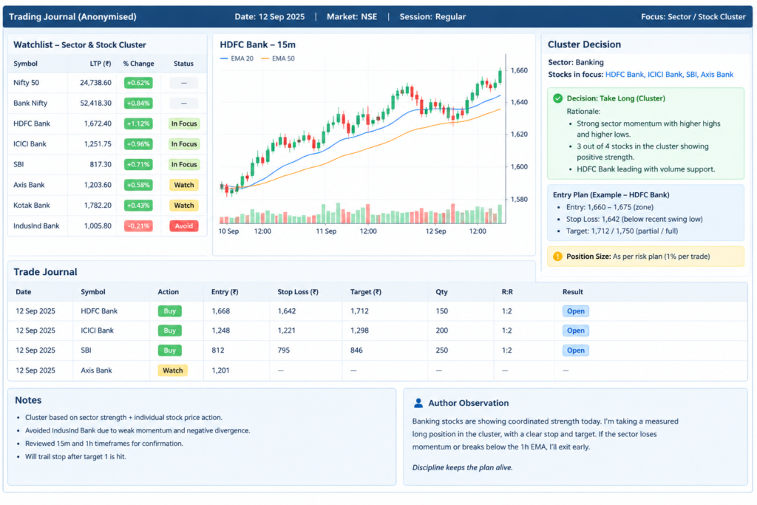Click the EMA 50 legend entry
Screen dimensions: 757x505
(x=278, y=58)
